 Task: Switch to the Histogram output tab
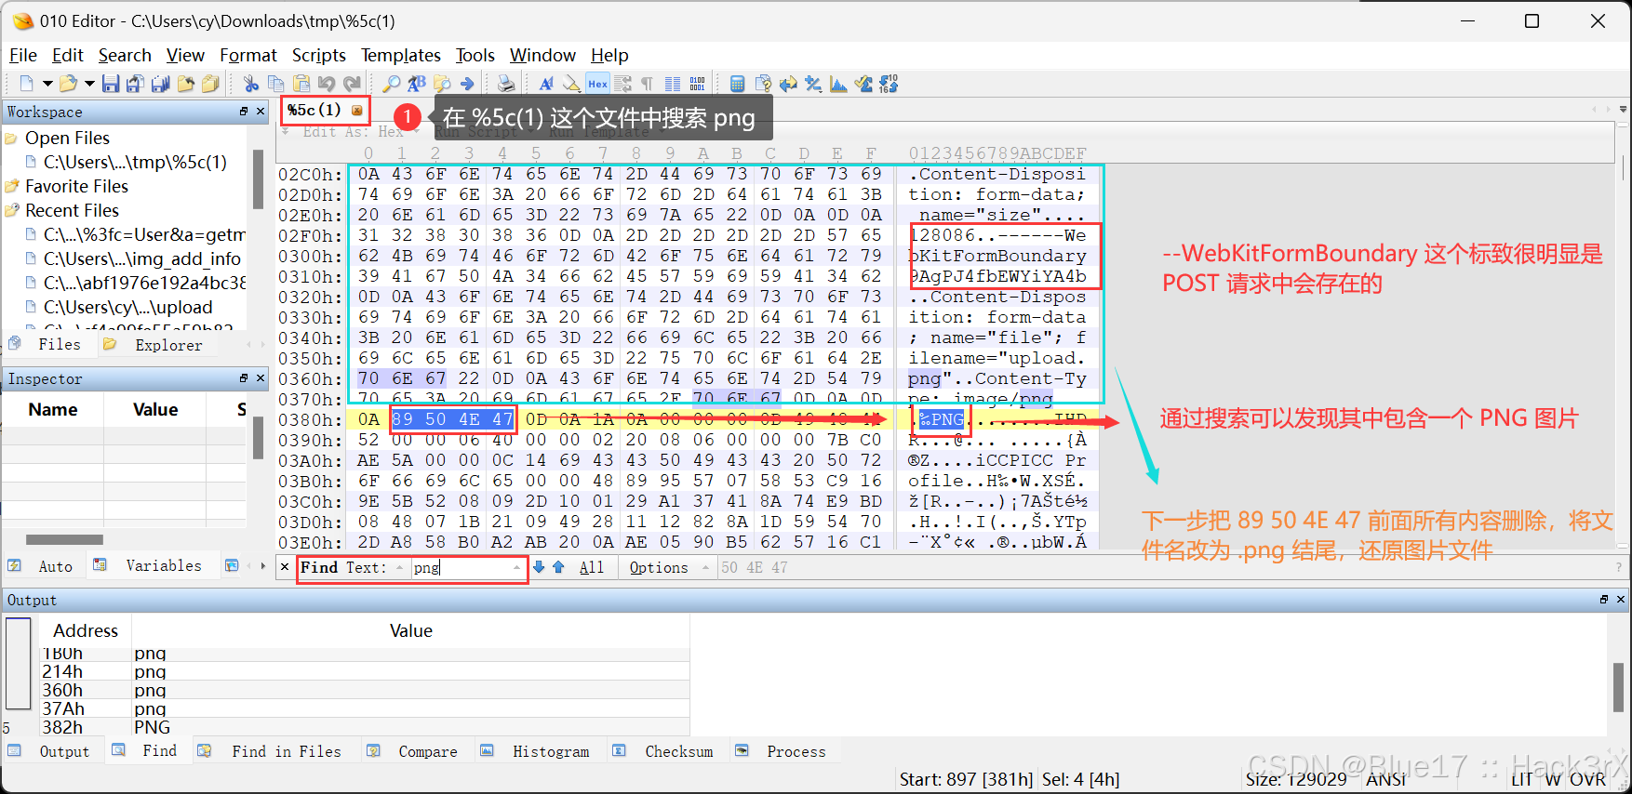540,751
